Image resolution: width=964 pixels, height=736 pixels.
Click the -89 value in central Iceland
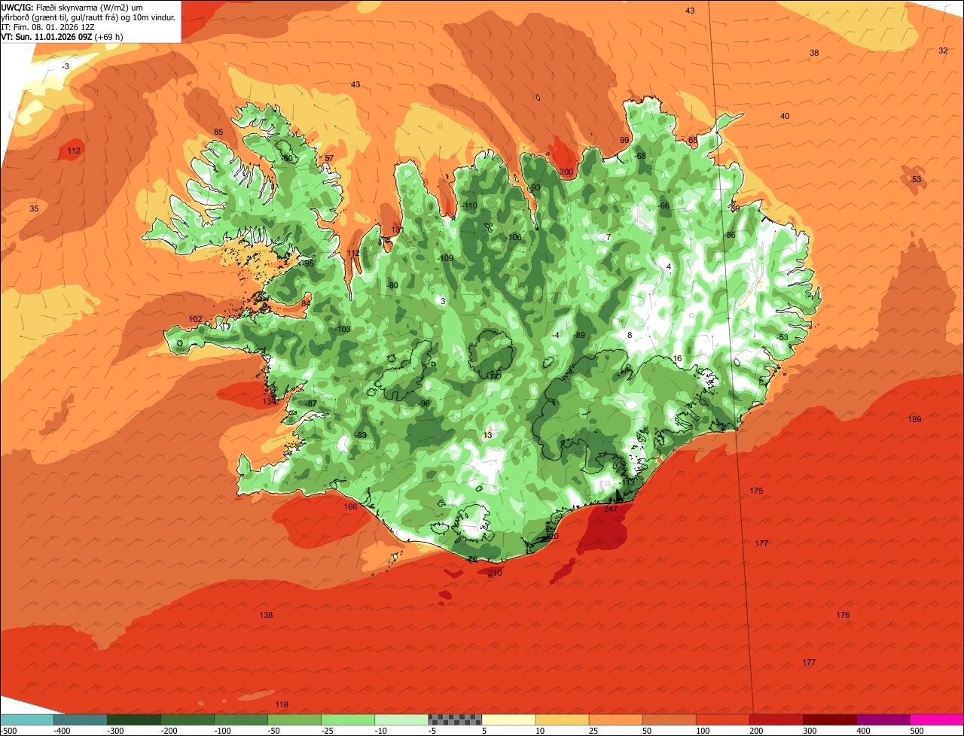click(579, 335)
